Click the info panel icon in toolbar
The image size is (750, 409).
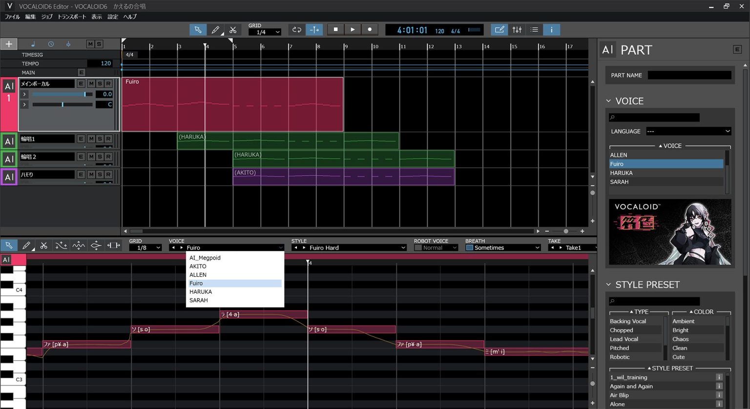click(x=552, y=30)
